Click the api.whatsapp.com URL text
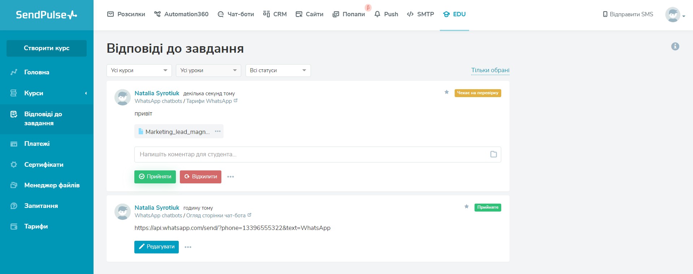 pyautogui.click(x=233, y=228)
